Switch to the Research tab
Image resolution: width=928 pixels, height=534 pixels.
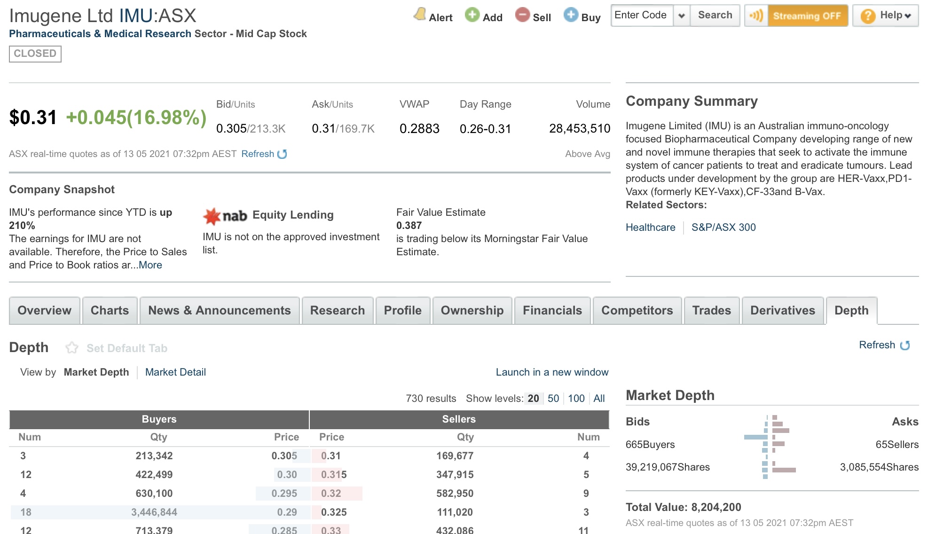click(338, 311)
